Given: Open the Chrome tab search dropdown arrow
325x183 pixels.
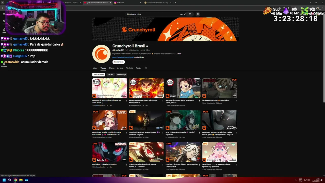Looking at the screenshot, I should pos(3,3).
